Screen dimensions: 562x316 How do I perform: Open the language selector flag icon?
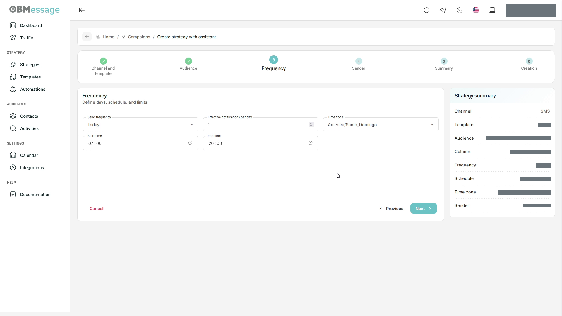(x=476, y=11)
